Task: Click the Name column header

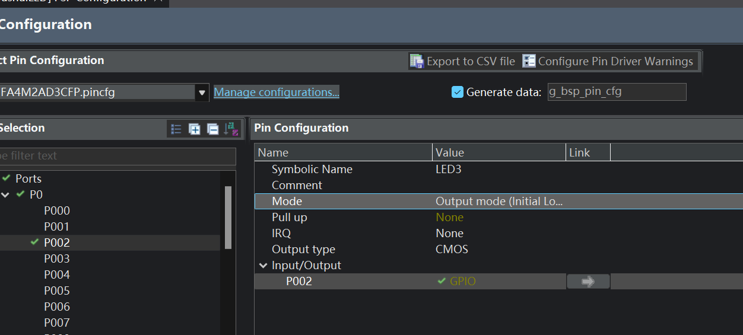Action: tap(344, 152)
